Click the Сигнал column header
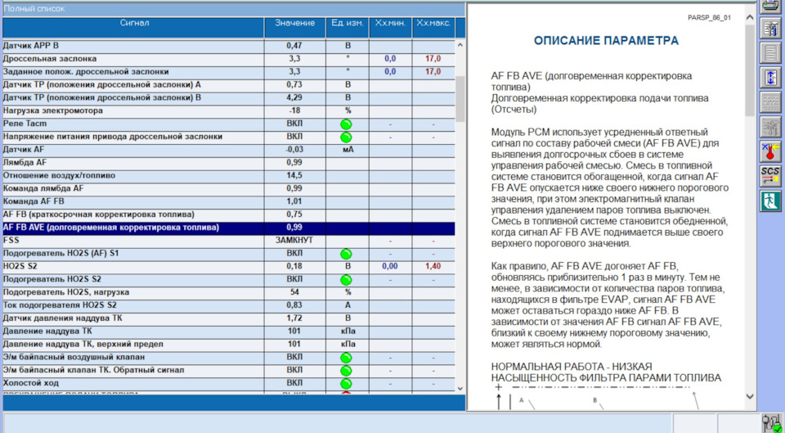Screen dimensions: 785x433 pyautogui.click(x=133, y=27)
